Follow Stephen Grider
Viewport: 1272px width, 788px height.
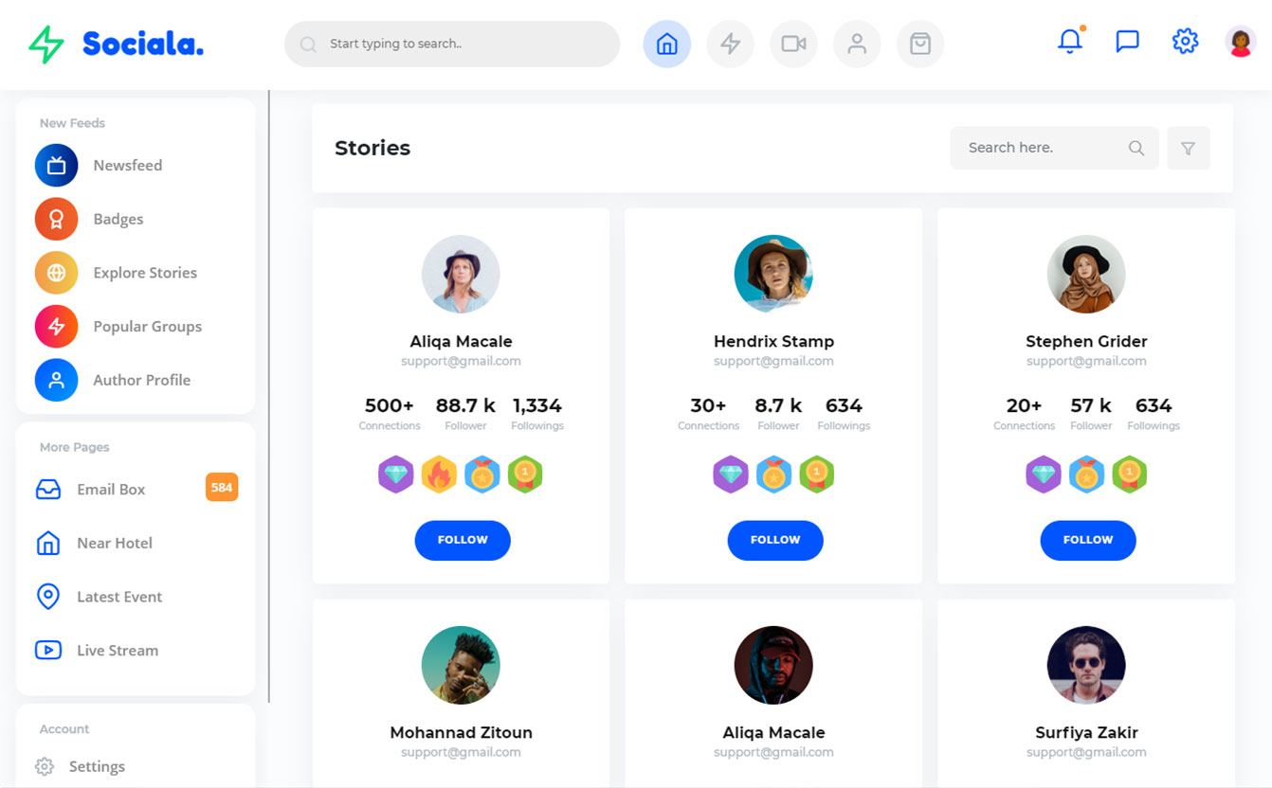click(x=1087, y=540)
